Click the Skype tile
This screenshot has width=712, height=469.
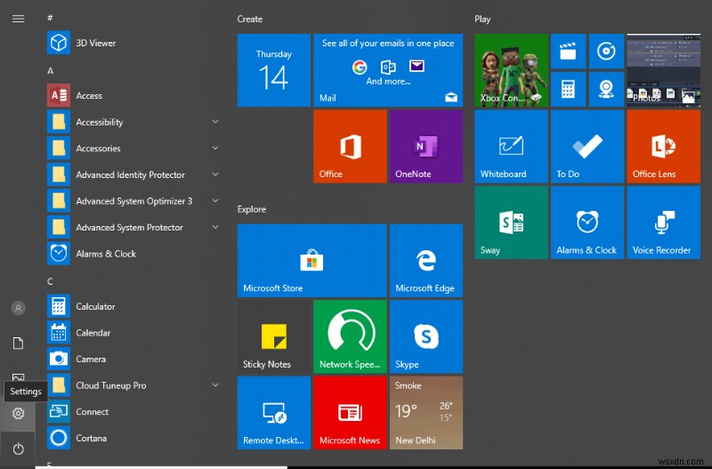click(425, 336)
